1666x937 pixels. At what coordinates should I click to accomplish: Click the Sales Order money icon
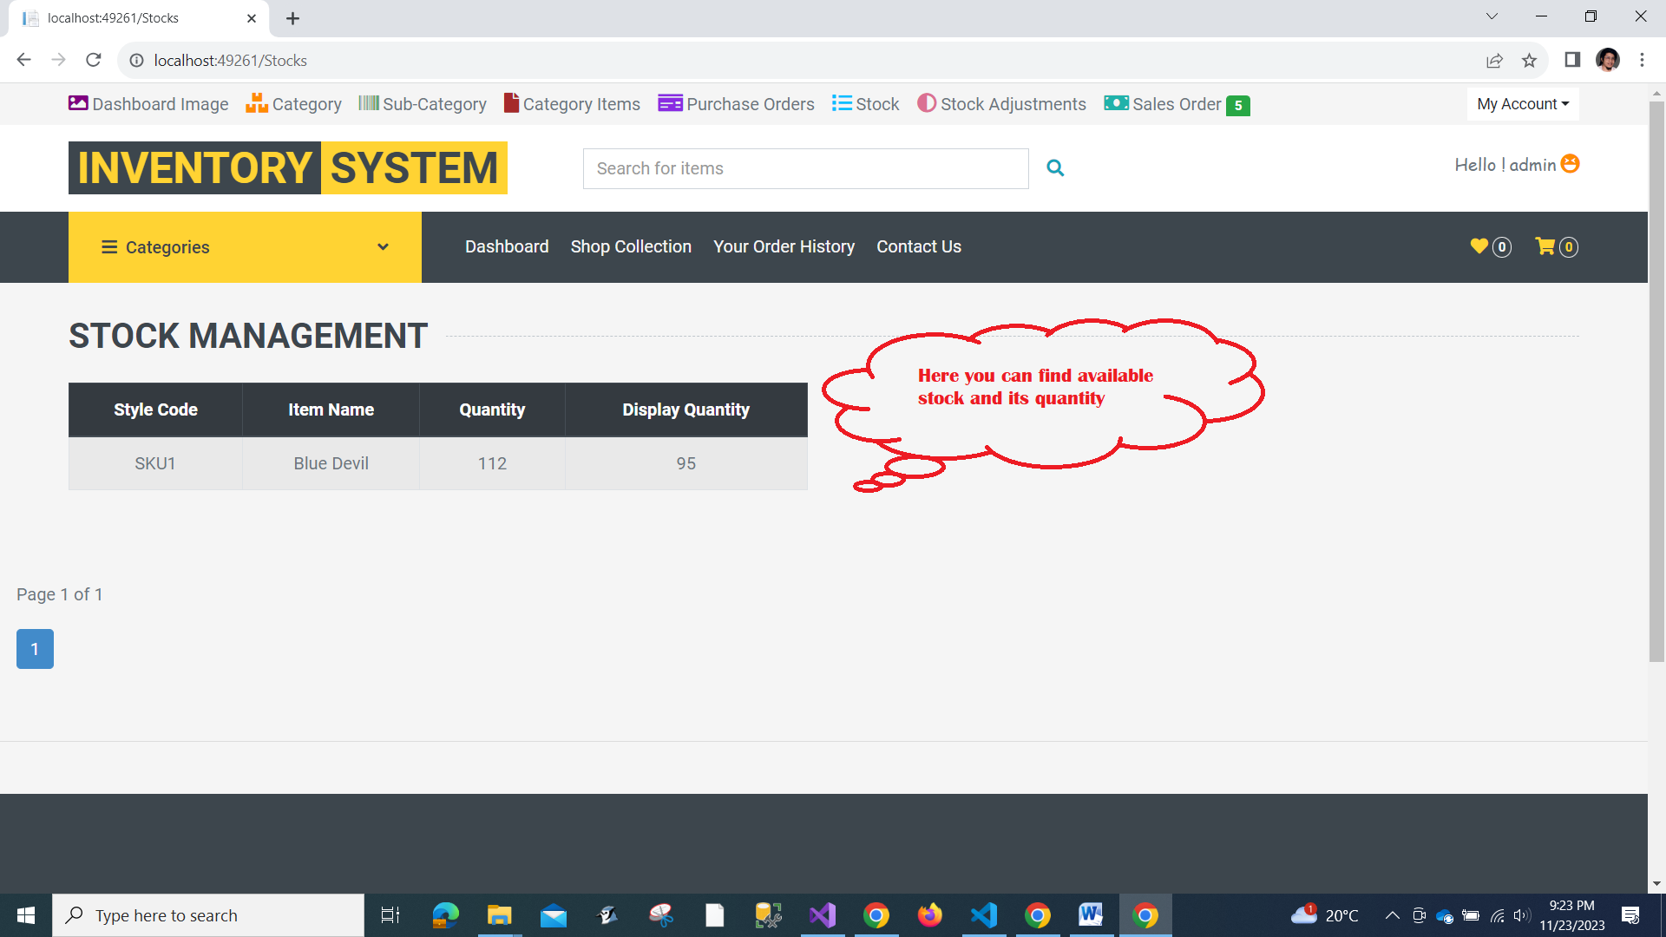tap(1116, 103)
